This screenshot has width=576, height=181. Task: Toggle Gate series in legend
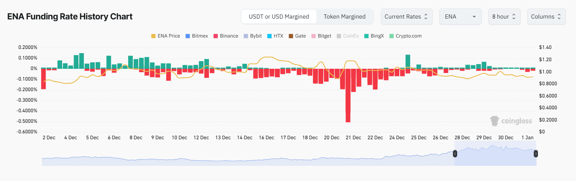click(x=297, y=36)
